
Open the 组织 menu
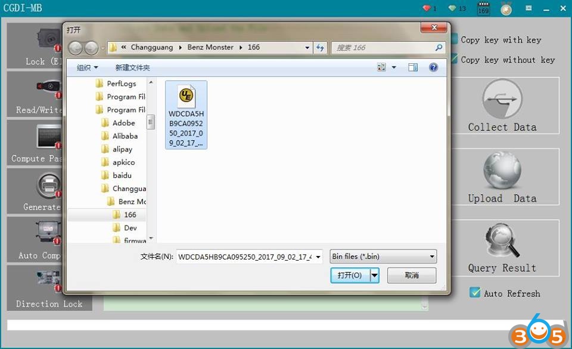point(87,68)
